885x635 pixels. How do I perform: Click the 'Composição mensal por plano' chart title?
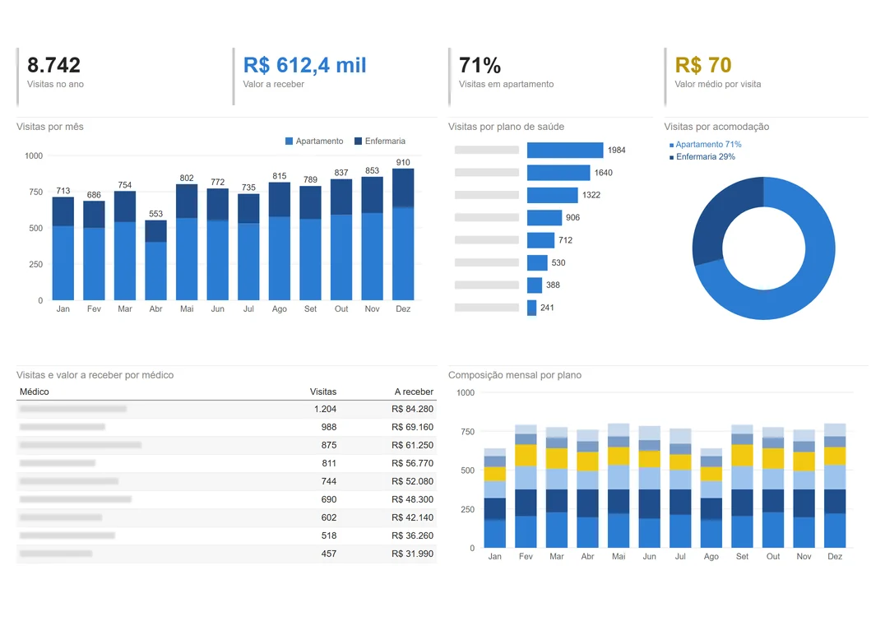point(515,375)
